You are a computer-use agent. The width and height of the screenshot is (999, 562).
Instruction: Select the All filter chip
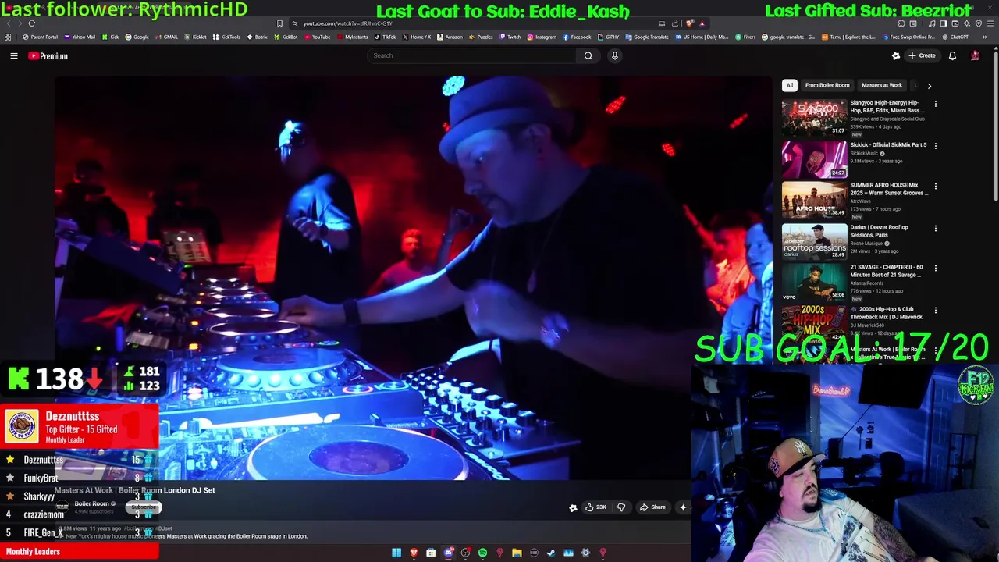point(790,85)
